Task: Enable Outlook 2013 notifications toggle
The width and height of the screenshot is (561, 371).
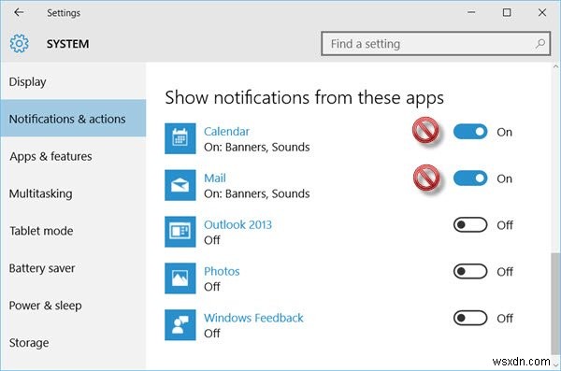Action: pos(470,224)
